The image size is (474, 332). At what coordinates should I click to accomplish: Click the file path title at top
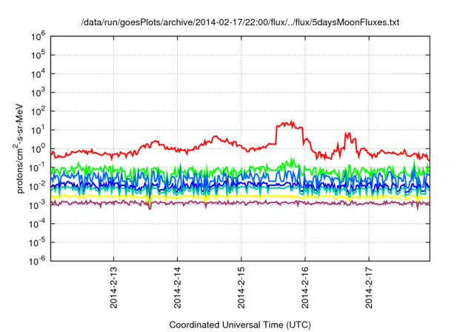(240, 22)
